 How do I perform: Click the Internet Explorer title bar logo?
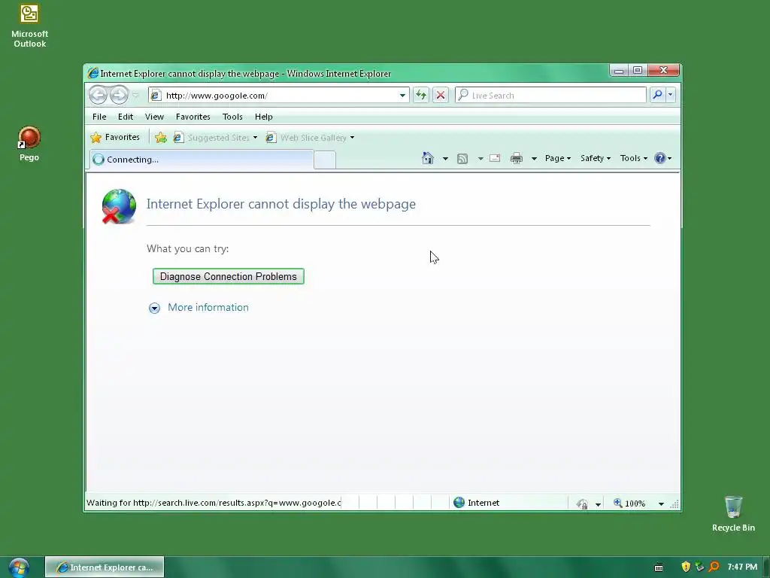click(x=92, y=73)
